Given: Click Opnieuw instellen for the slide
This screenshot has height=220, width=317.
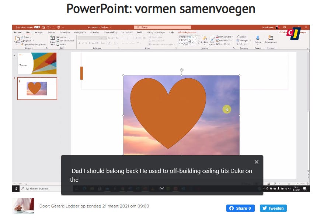Looking at the screenshot, I should (65, 40).
